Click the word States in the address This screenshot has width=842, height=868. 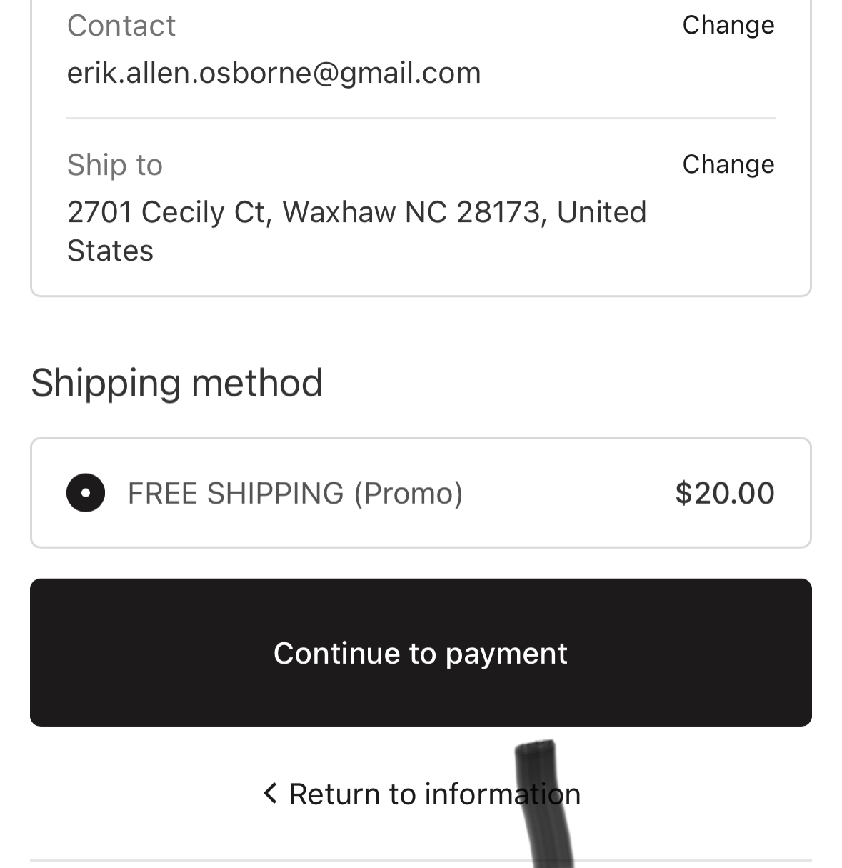(110, 251)
